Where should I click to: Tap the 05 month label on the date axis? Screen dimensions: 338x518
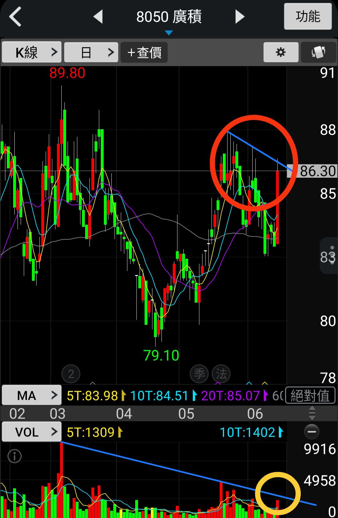(186, 414)
